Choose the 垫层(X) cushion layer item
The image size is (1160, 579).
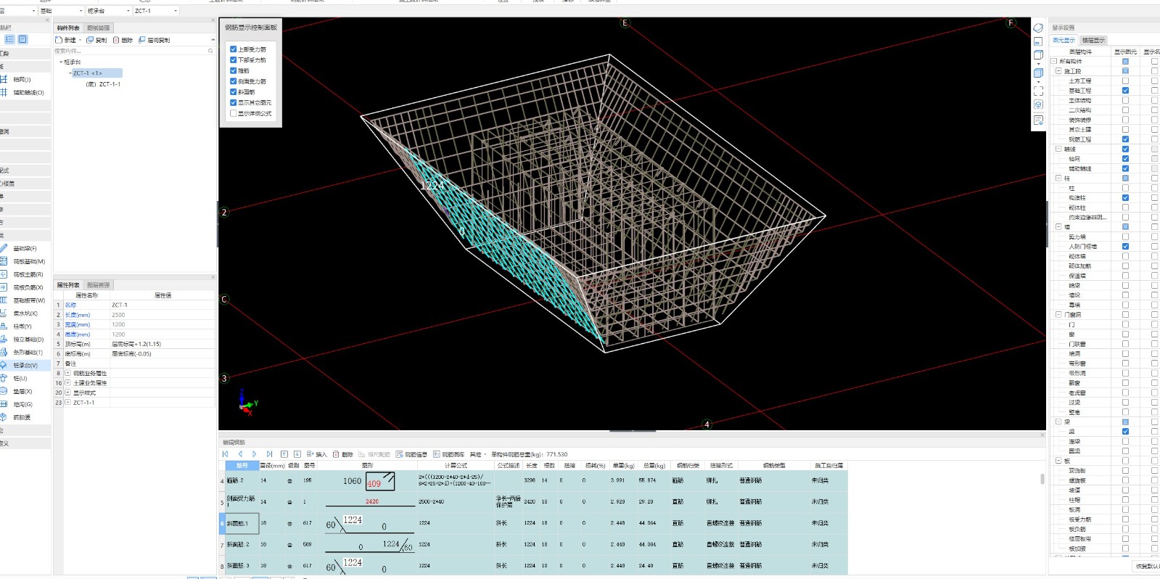click(x=22, y=391)
